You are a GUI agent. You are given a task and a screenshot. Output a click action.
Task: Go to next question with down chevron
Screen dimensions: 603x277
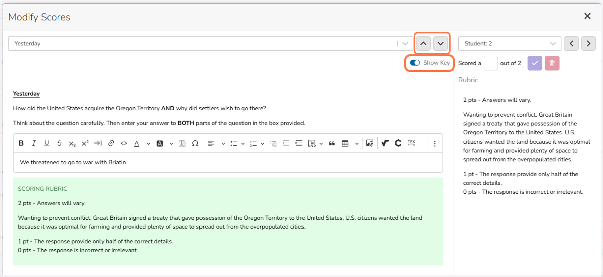tap(441, 43)
